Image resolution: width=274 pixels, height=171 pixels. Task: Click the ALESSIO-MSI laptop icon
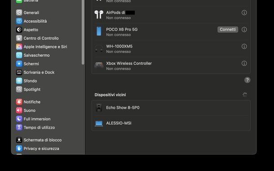tap(99, 123)
